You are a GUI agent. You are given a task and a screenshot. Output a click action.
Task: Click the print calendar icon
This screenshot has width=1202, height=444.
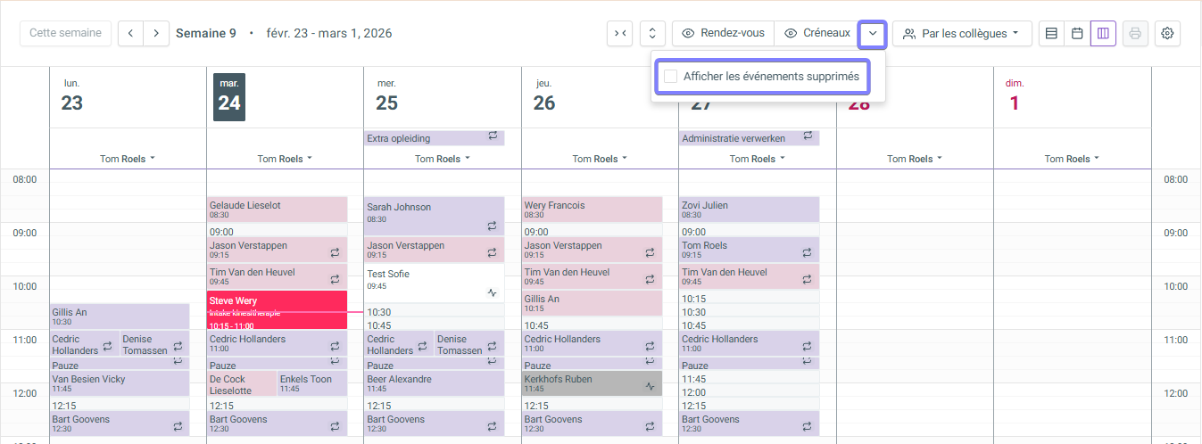coord(1135,34)
